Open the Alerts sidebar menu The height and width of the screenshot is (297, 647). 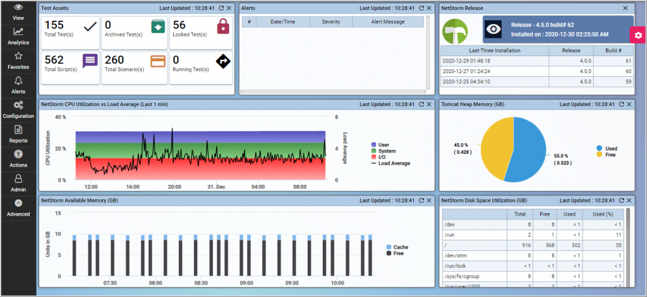tap(18, 86)
